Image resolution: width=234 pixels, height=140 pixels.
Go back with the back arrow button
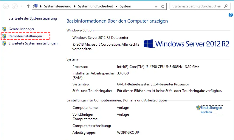[x=6, y=6]
